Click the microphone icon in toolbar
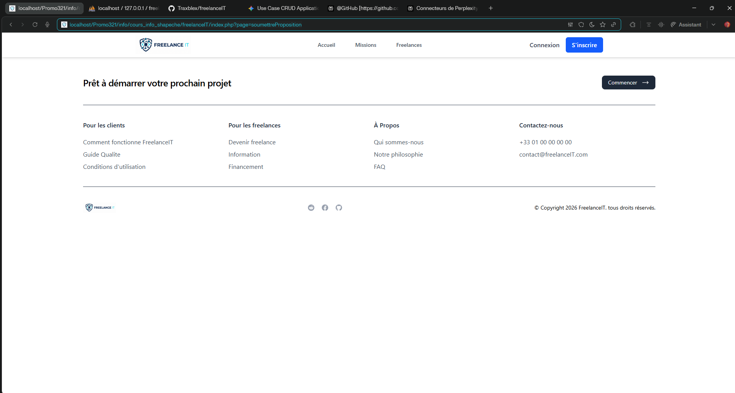 [47, 25]
